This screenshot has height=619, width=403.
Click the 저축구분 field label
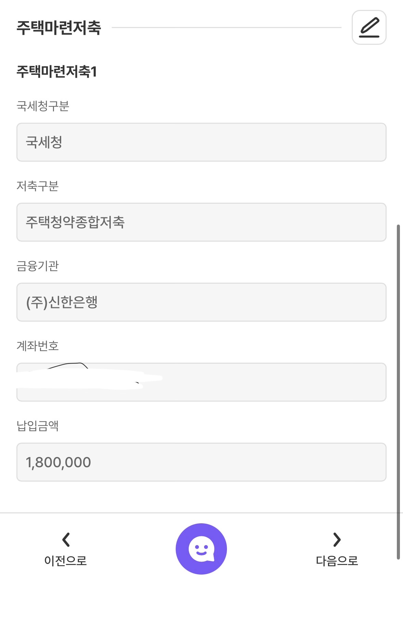coord(38,186)
